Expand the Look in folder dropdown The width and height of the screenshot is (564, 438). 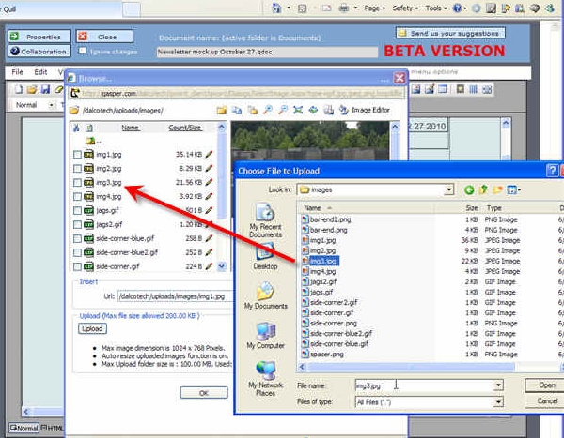448,189
